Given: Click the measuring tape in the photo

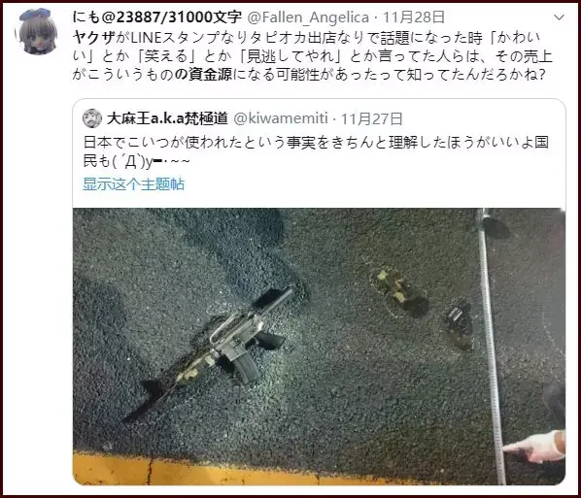Looking at the screenshot, I should click(491, 347).
